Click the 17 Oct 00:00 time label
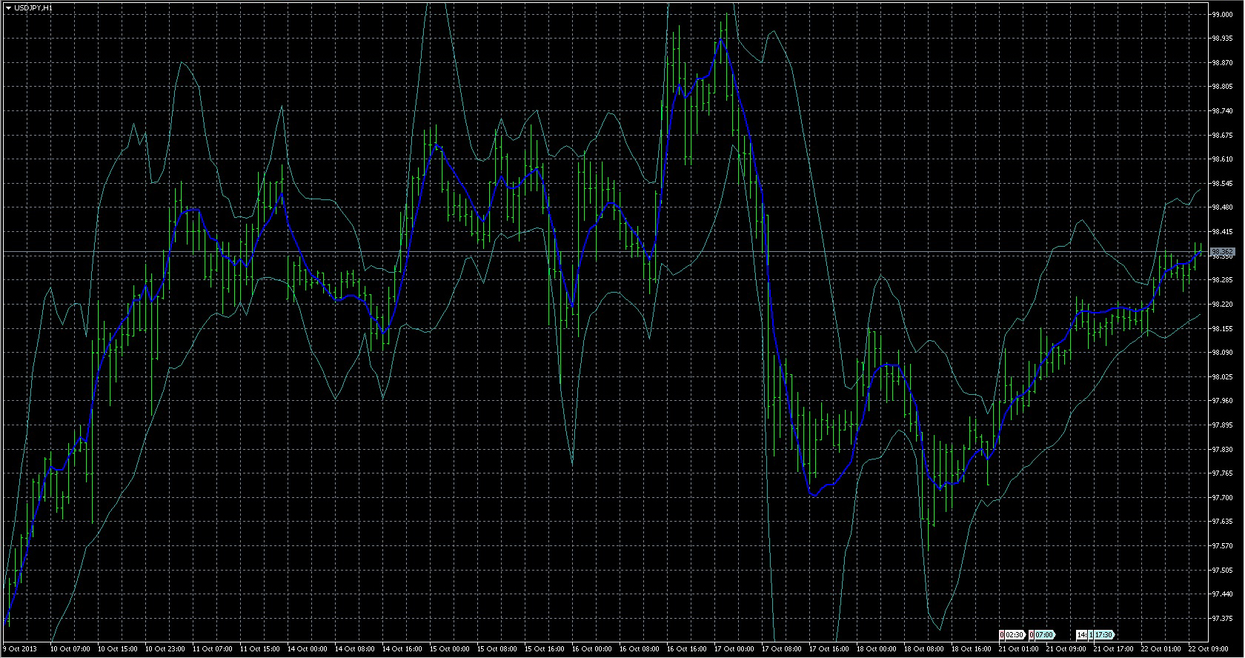 [x=734, y=649]
